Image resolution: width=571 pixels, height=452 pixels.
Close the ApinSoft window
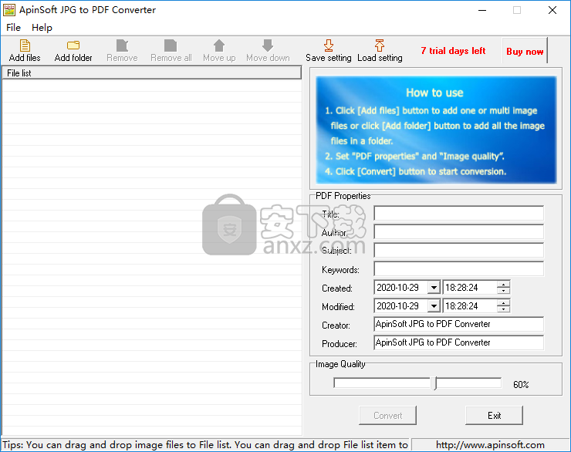click(552, 10)
